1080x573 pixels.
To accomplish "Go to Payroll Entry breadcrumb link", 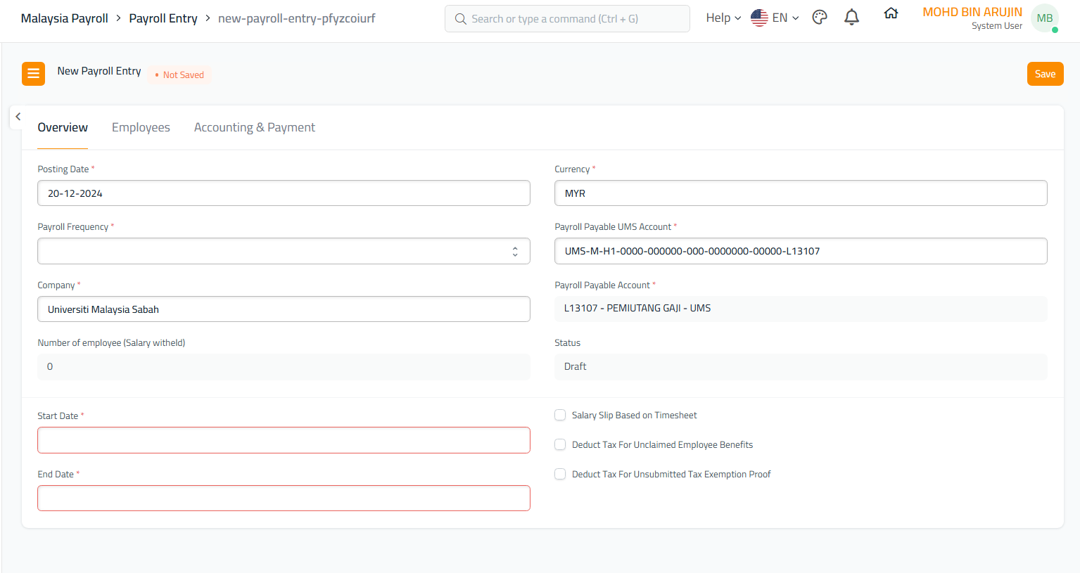I will 163,18.
